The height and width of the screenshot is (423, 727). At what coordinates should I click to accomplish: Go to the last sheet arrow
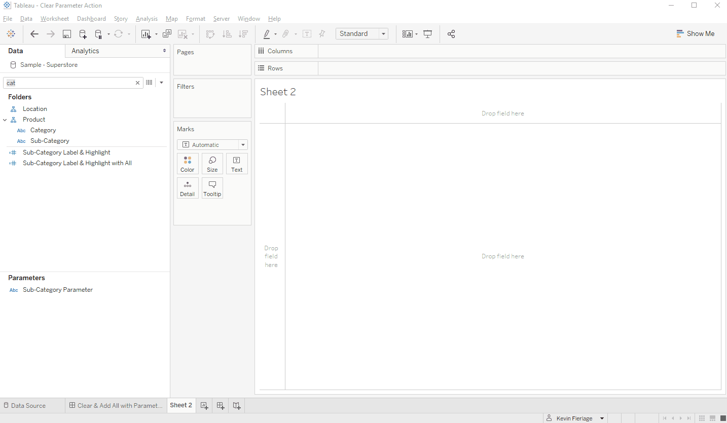pos(689,418)
